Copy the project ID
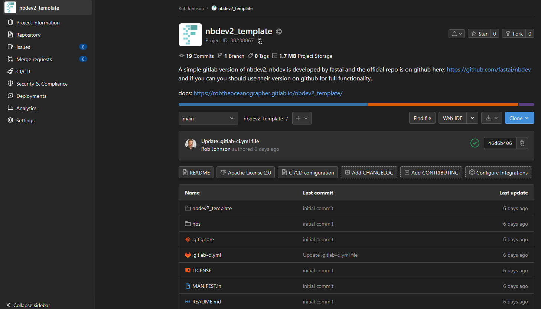The image size is (541, 309). click(x=260, y=41)
